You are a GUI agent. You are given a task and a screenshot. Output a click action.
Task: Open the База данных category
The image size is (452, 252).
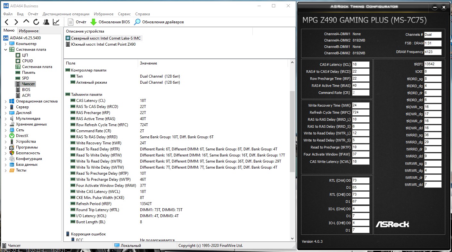(27, 164)
